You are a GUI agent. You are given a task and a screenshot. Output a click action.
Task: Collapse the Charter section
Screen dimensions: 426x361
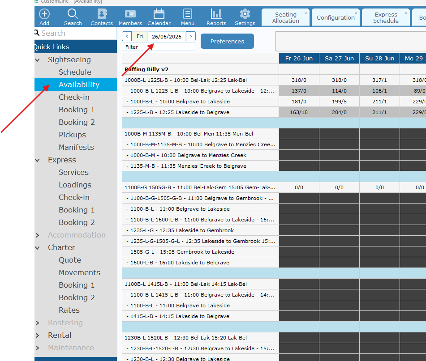pos(38,248)
